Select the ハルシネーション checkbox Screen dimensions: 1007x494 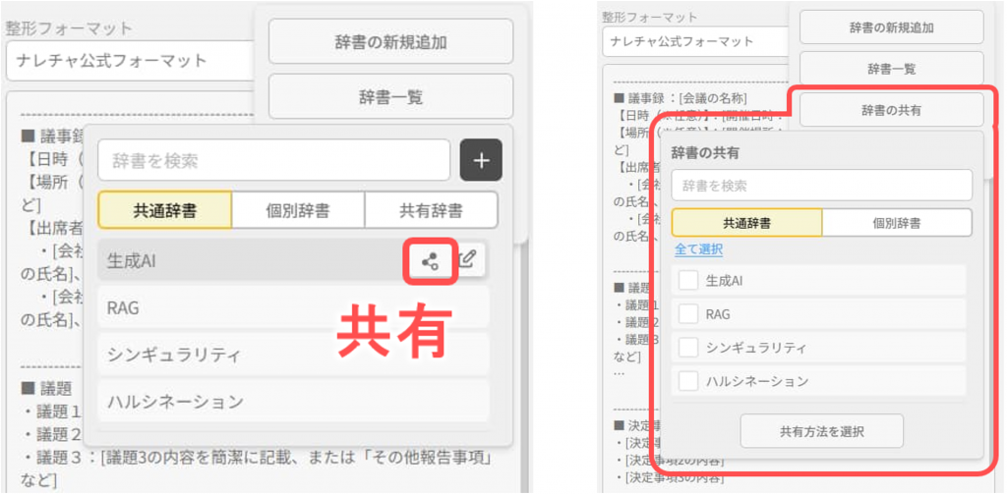pyautogui.click(x=689, y=381)
